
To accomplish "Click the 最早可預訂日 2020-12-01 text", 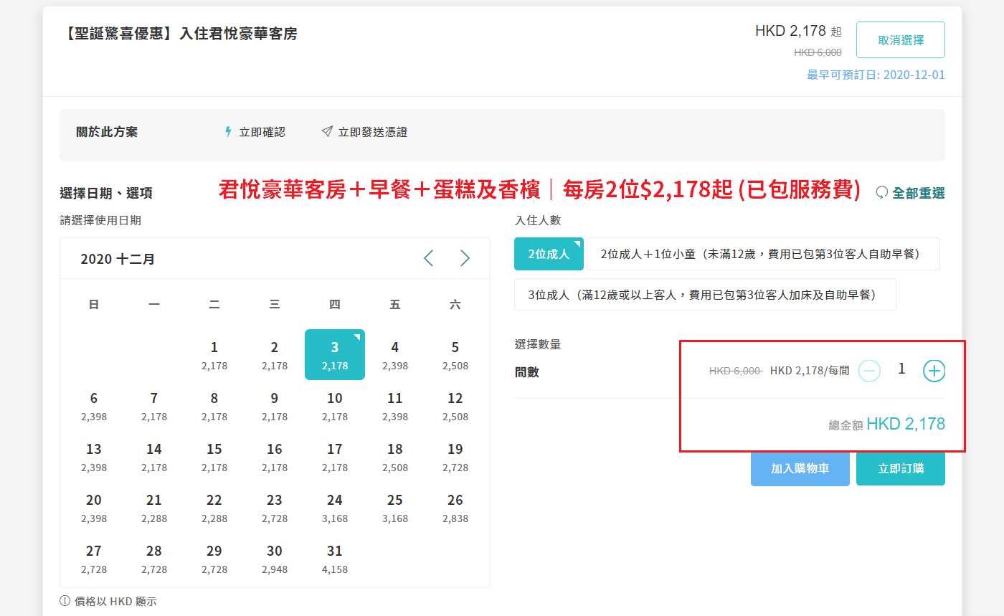I will (x=876, y=75).
